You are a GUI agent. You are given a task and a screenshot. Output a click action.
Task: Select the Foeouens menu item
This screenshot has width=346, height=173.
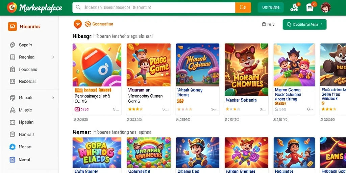pos(23,69)
